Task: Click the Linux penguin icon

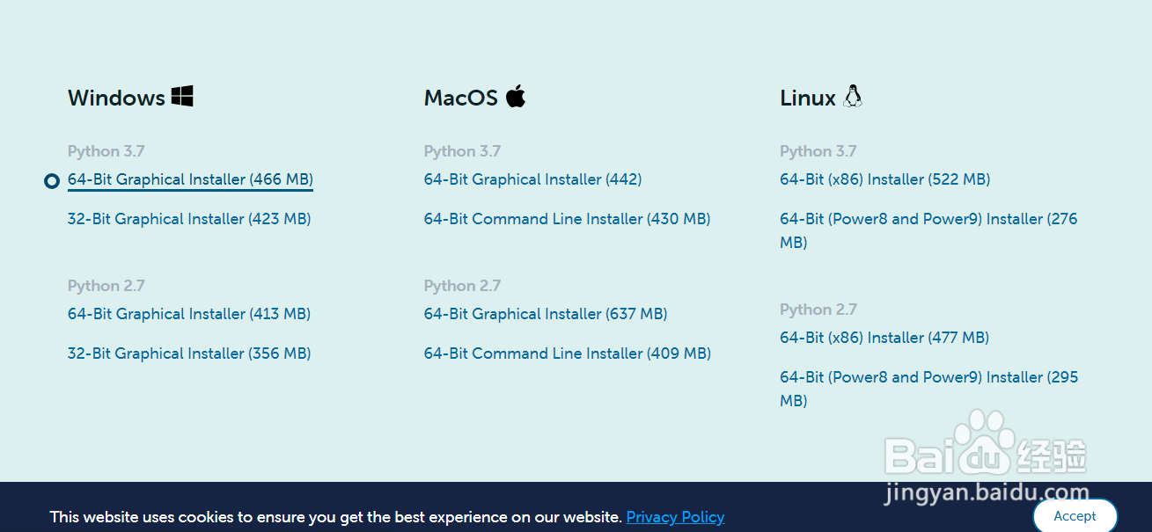Action: [x=852, y=96]
